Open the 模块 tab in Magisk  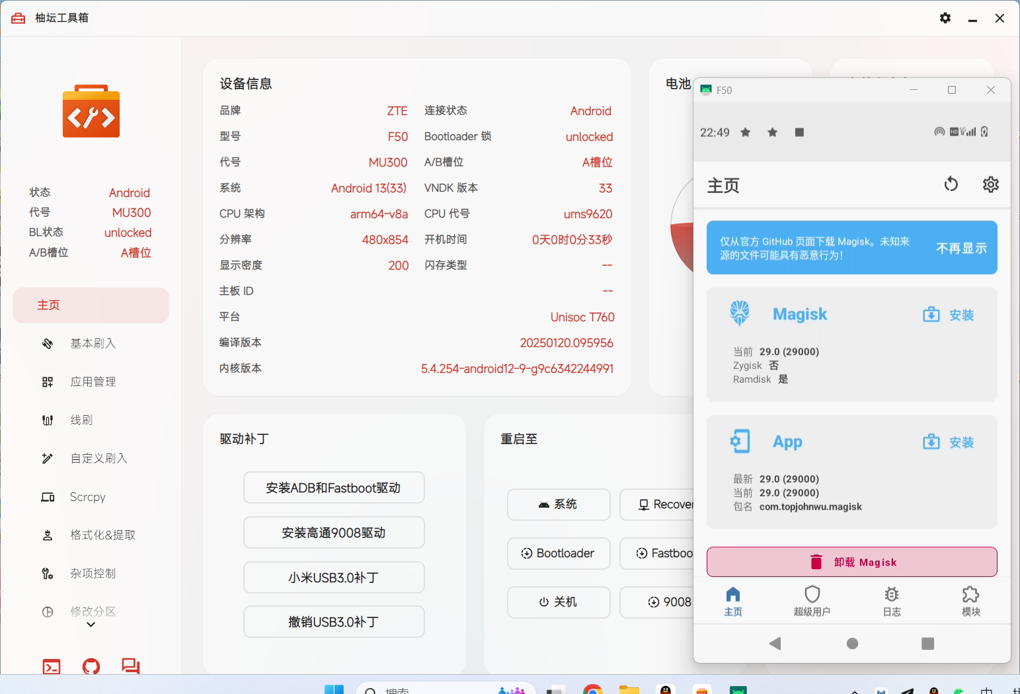[970, 600]
